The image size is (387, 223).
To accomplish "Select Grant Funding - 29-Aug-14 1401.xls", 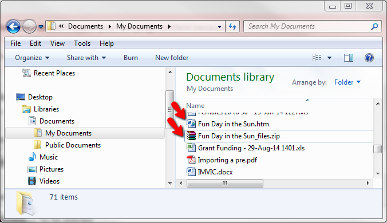I will coord(251,148).
